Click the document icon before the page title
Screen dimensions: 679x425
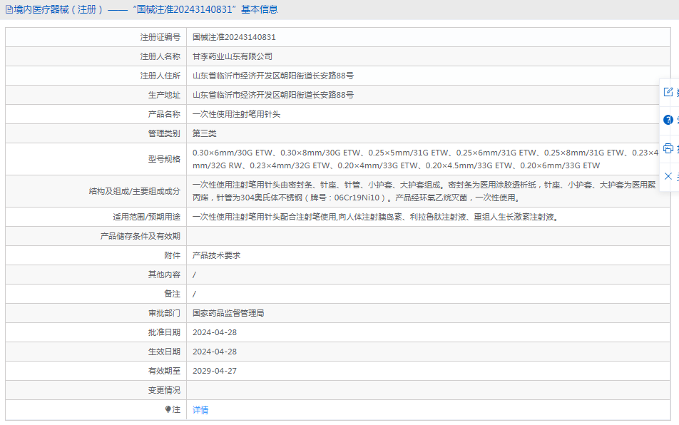9,9
